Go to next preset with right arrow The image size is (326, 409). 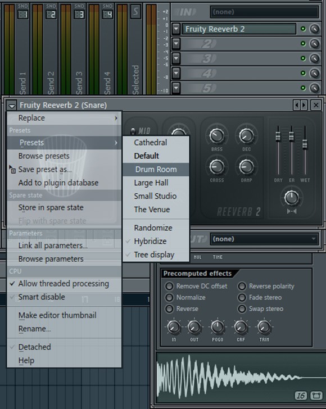[x=304, y=105]
